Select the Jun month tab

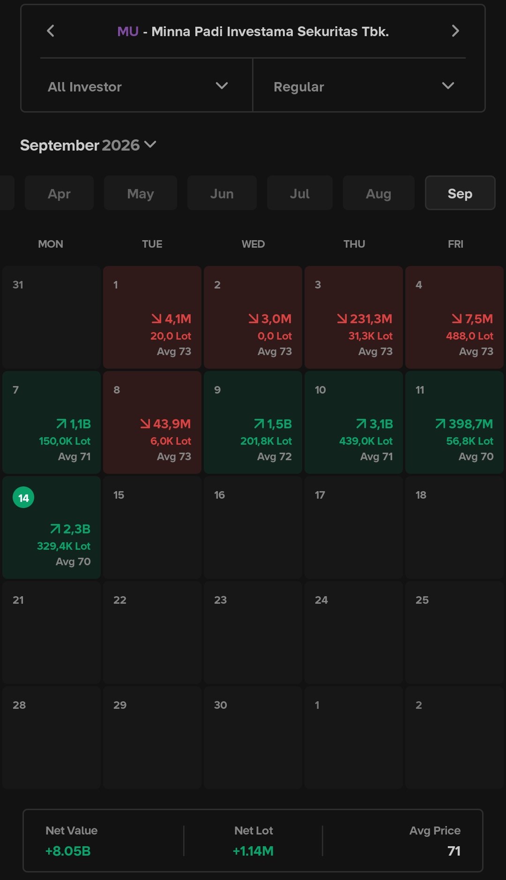(x=222, y=193)
